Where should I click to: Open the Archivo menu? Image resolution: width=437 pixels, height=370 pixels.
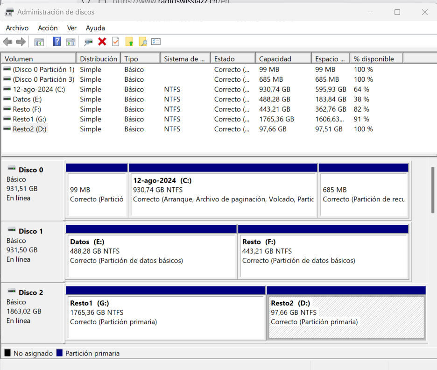tap(17, 28)
